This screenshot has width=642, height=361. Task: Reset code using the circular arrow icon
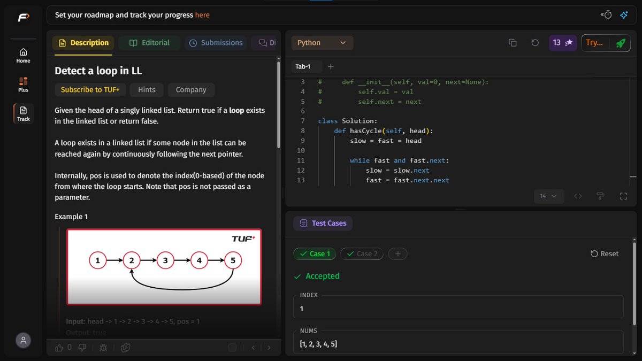[535, 43]
